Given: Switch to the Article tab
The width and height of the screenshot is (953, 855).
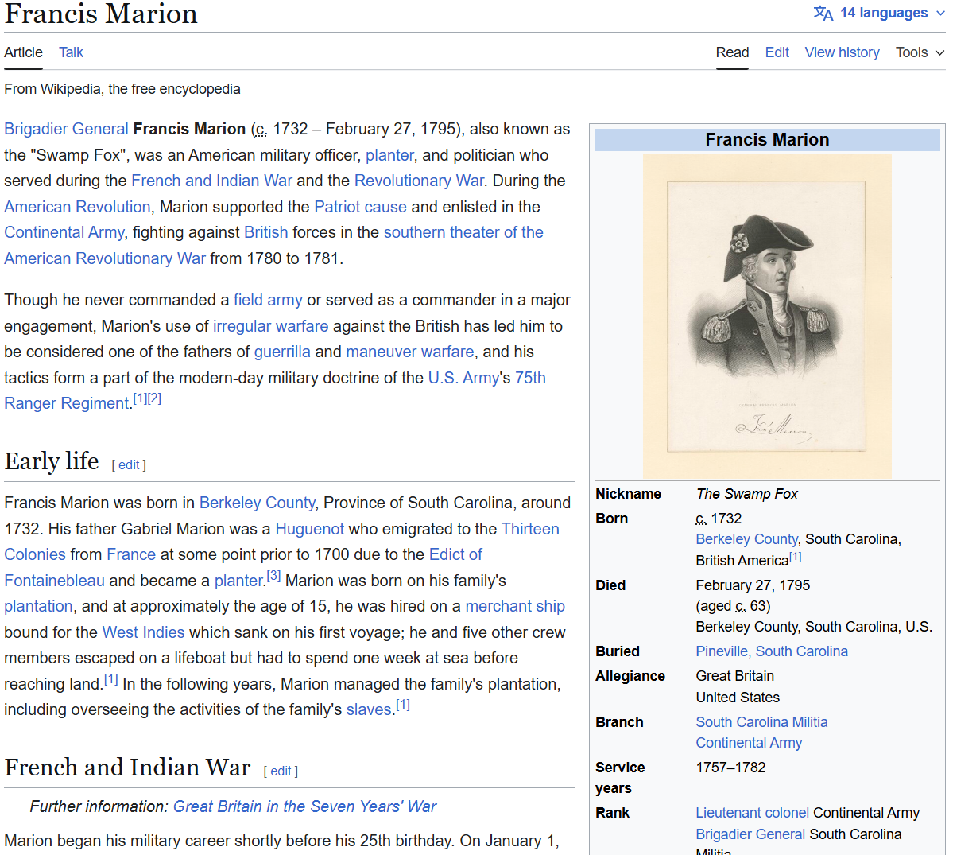Looking at the screenshot, I should click(x=23, y=53).
